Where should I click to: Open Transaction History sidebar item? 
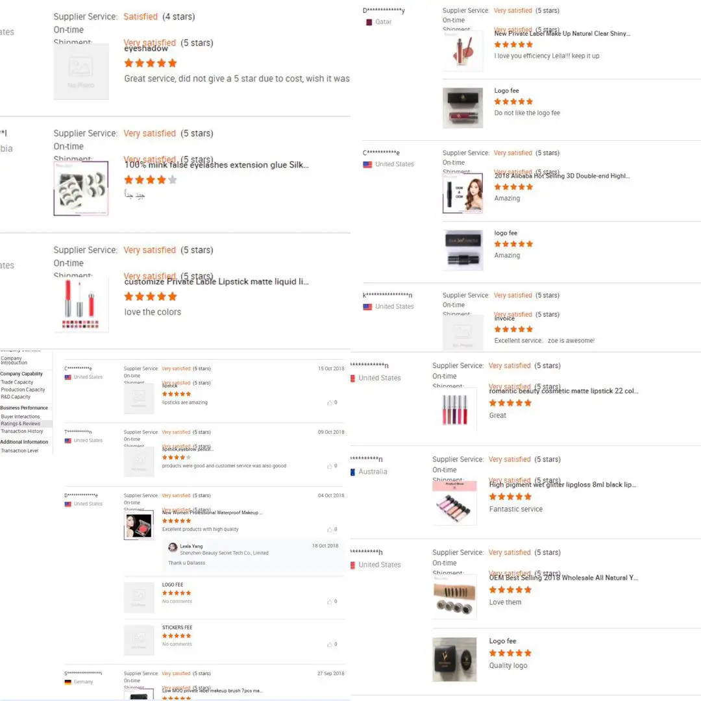tap(22, 432)
